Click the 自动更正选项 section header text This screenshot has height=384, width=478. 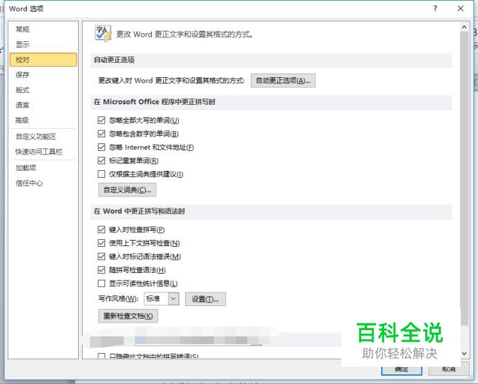pyautogui.click(x=114, y=60)
